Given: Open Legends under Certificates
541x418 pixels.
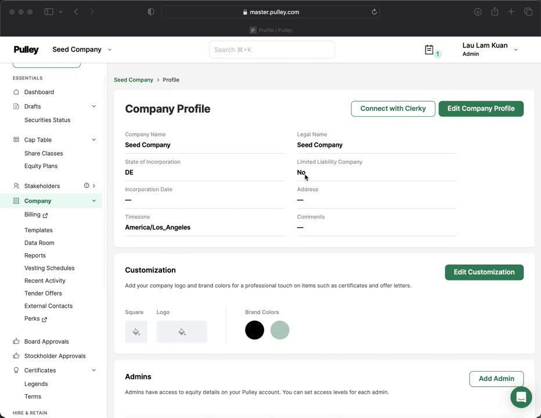Looking at the screenshot, I should (36, 384).
